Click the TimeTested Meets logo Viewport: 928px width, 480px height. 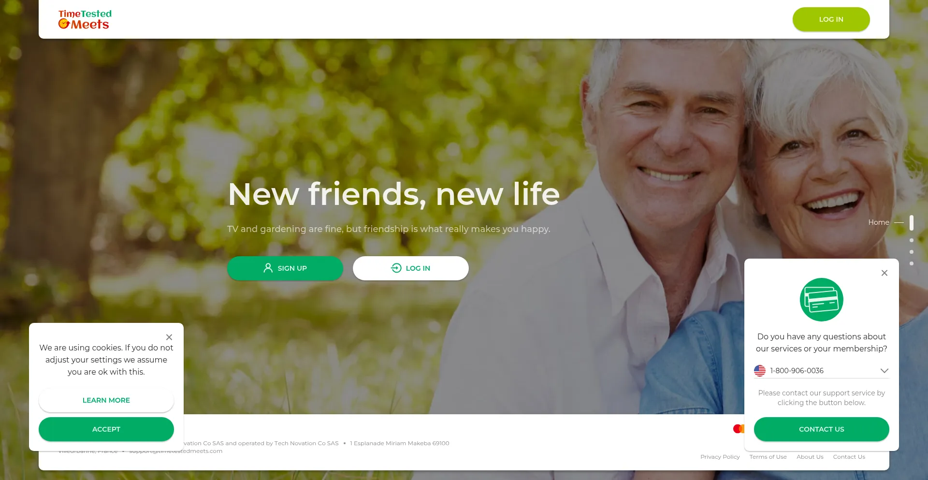(x=85, y=19)
